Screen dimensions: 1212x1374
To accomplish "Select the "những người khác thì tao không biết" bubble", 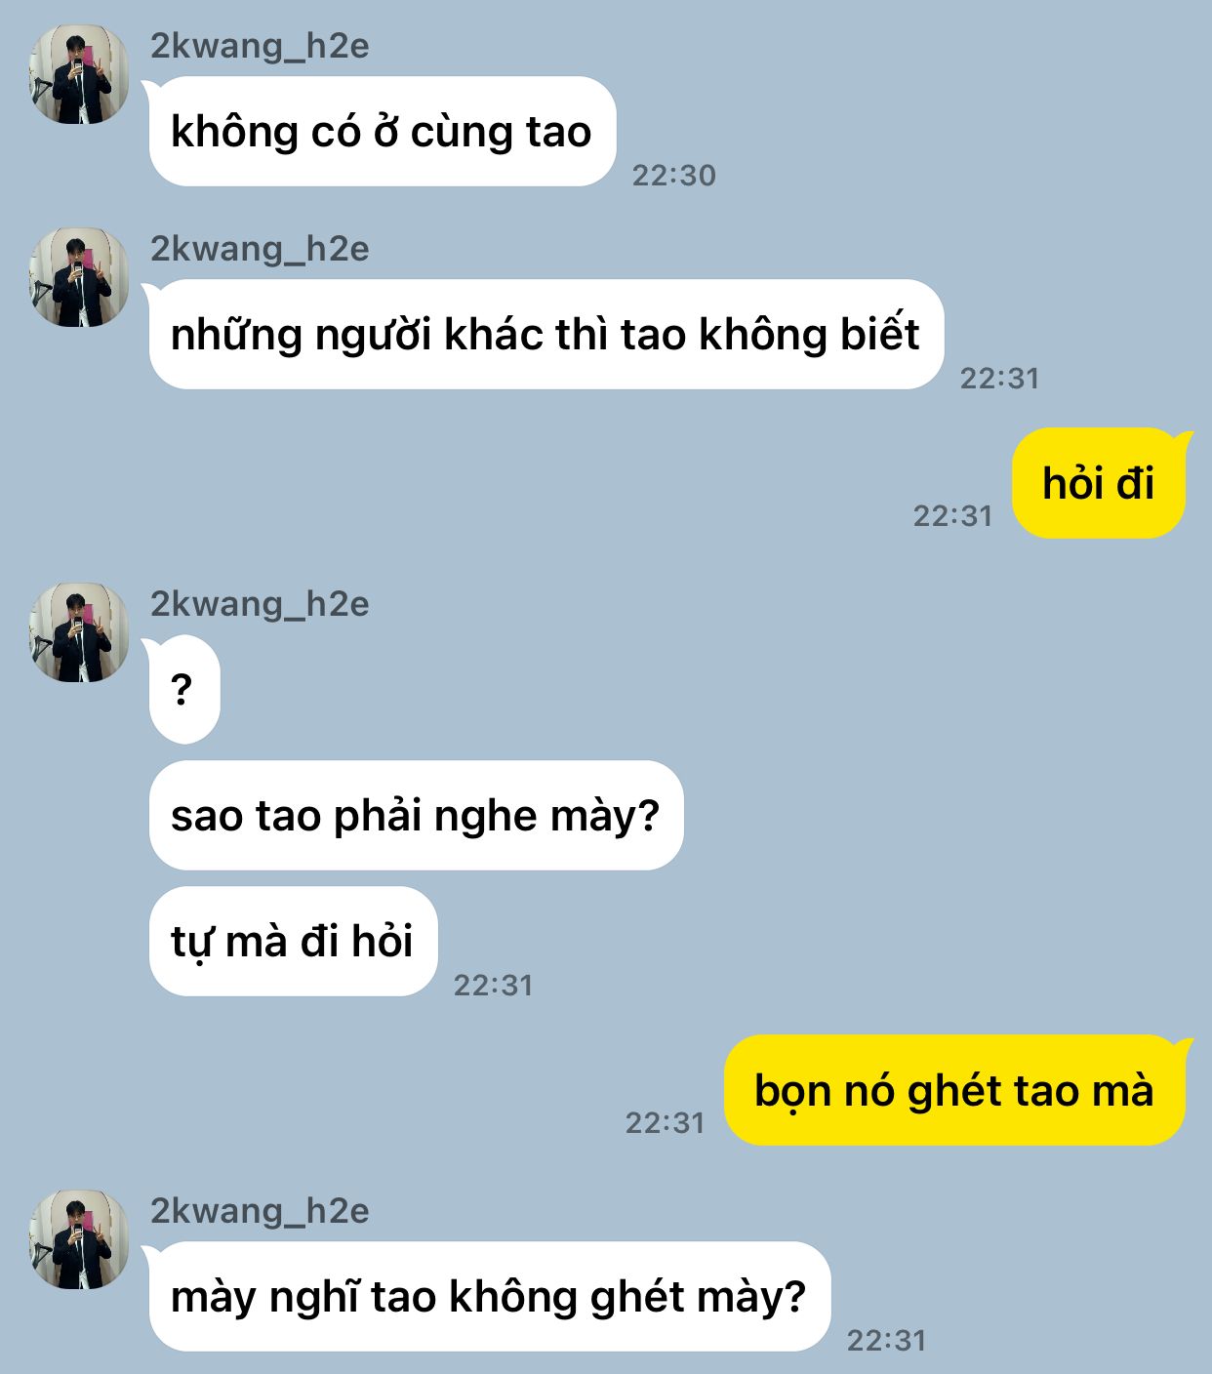I will coord(545,335).
